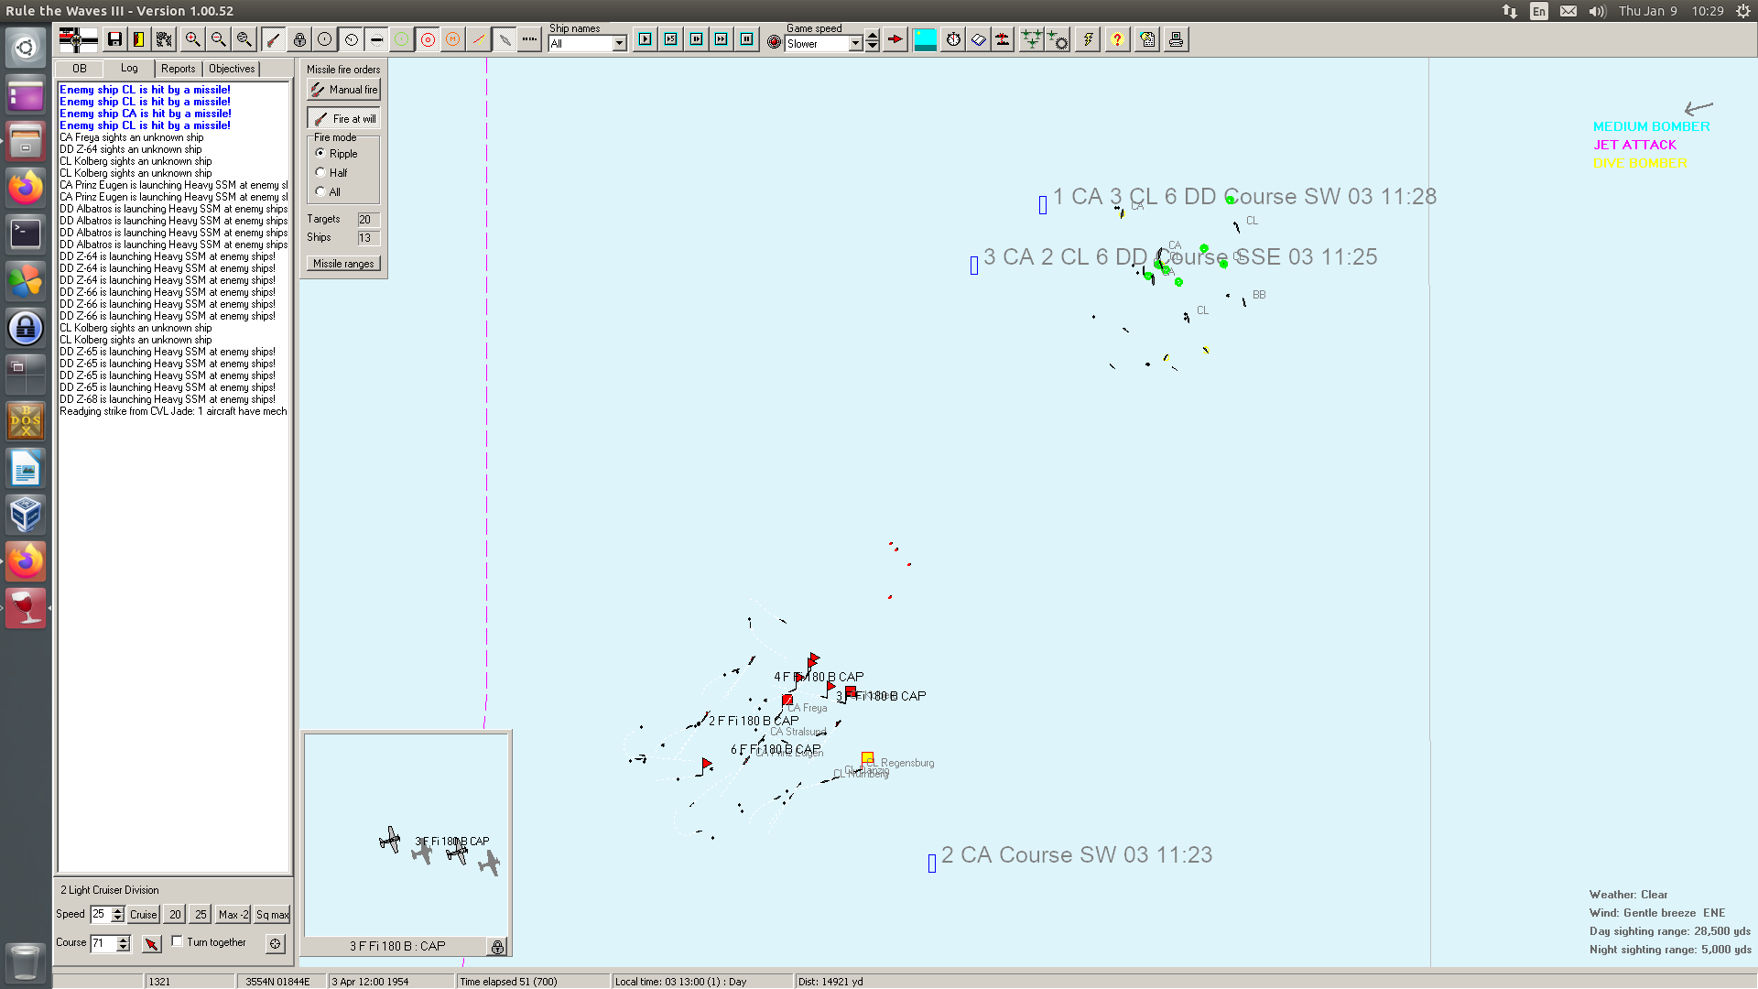Open help with the yellow question mark icon
This screenshot has width=1758, height=989.
point(1117,39)
